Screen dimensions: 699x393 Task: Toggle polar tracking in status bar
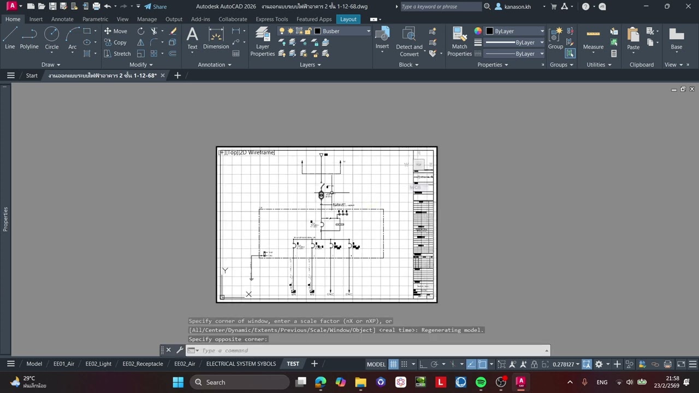(x=434, y=364)
